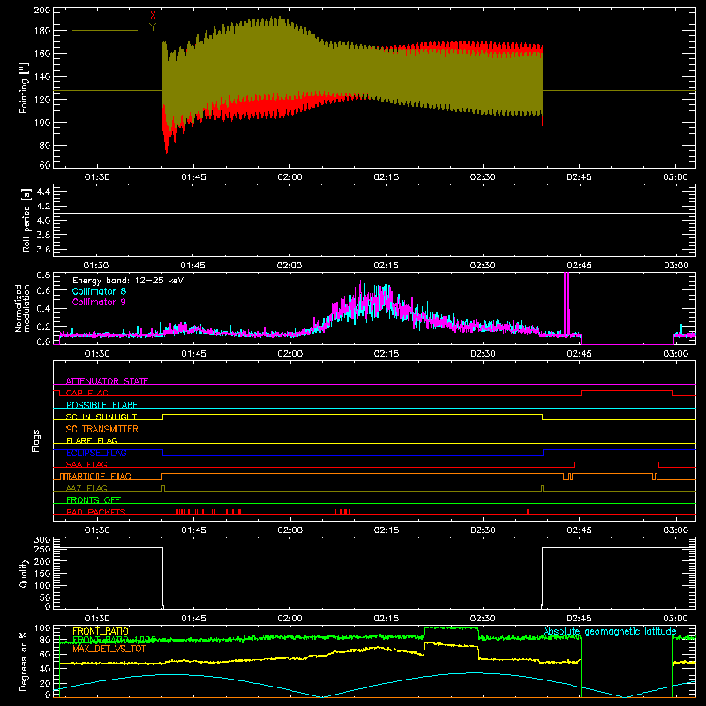
Task: Click the 'SAA_FLAG' label
Action: (x=86, y=464)
